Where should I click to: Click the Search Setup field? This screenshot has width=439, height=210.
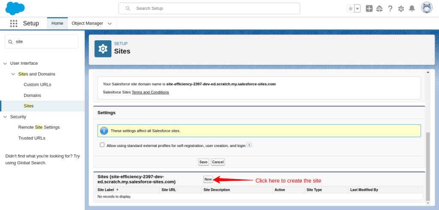[x=209, y=9]
